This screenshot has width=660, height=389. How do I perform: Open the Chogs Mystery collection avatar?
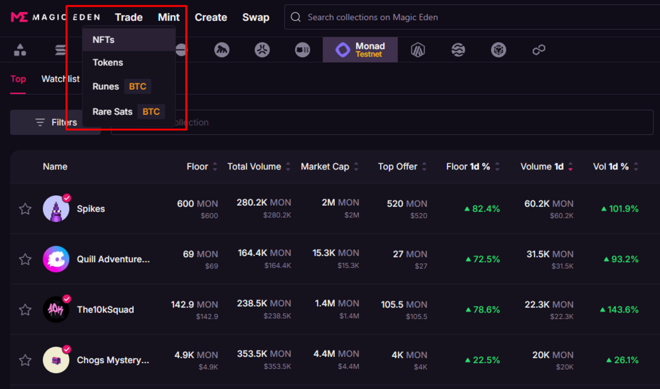click(x=56, y=360)
